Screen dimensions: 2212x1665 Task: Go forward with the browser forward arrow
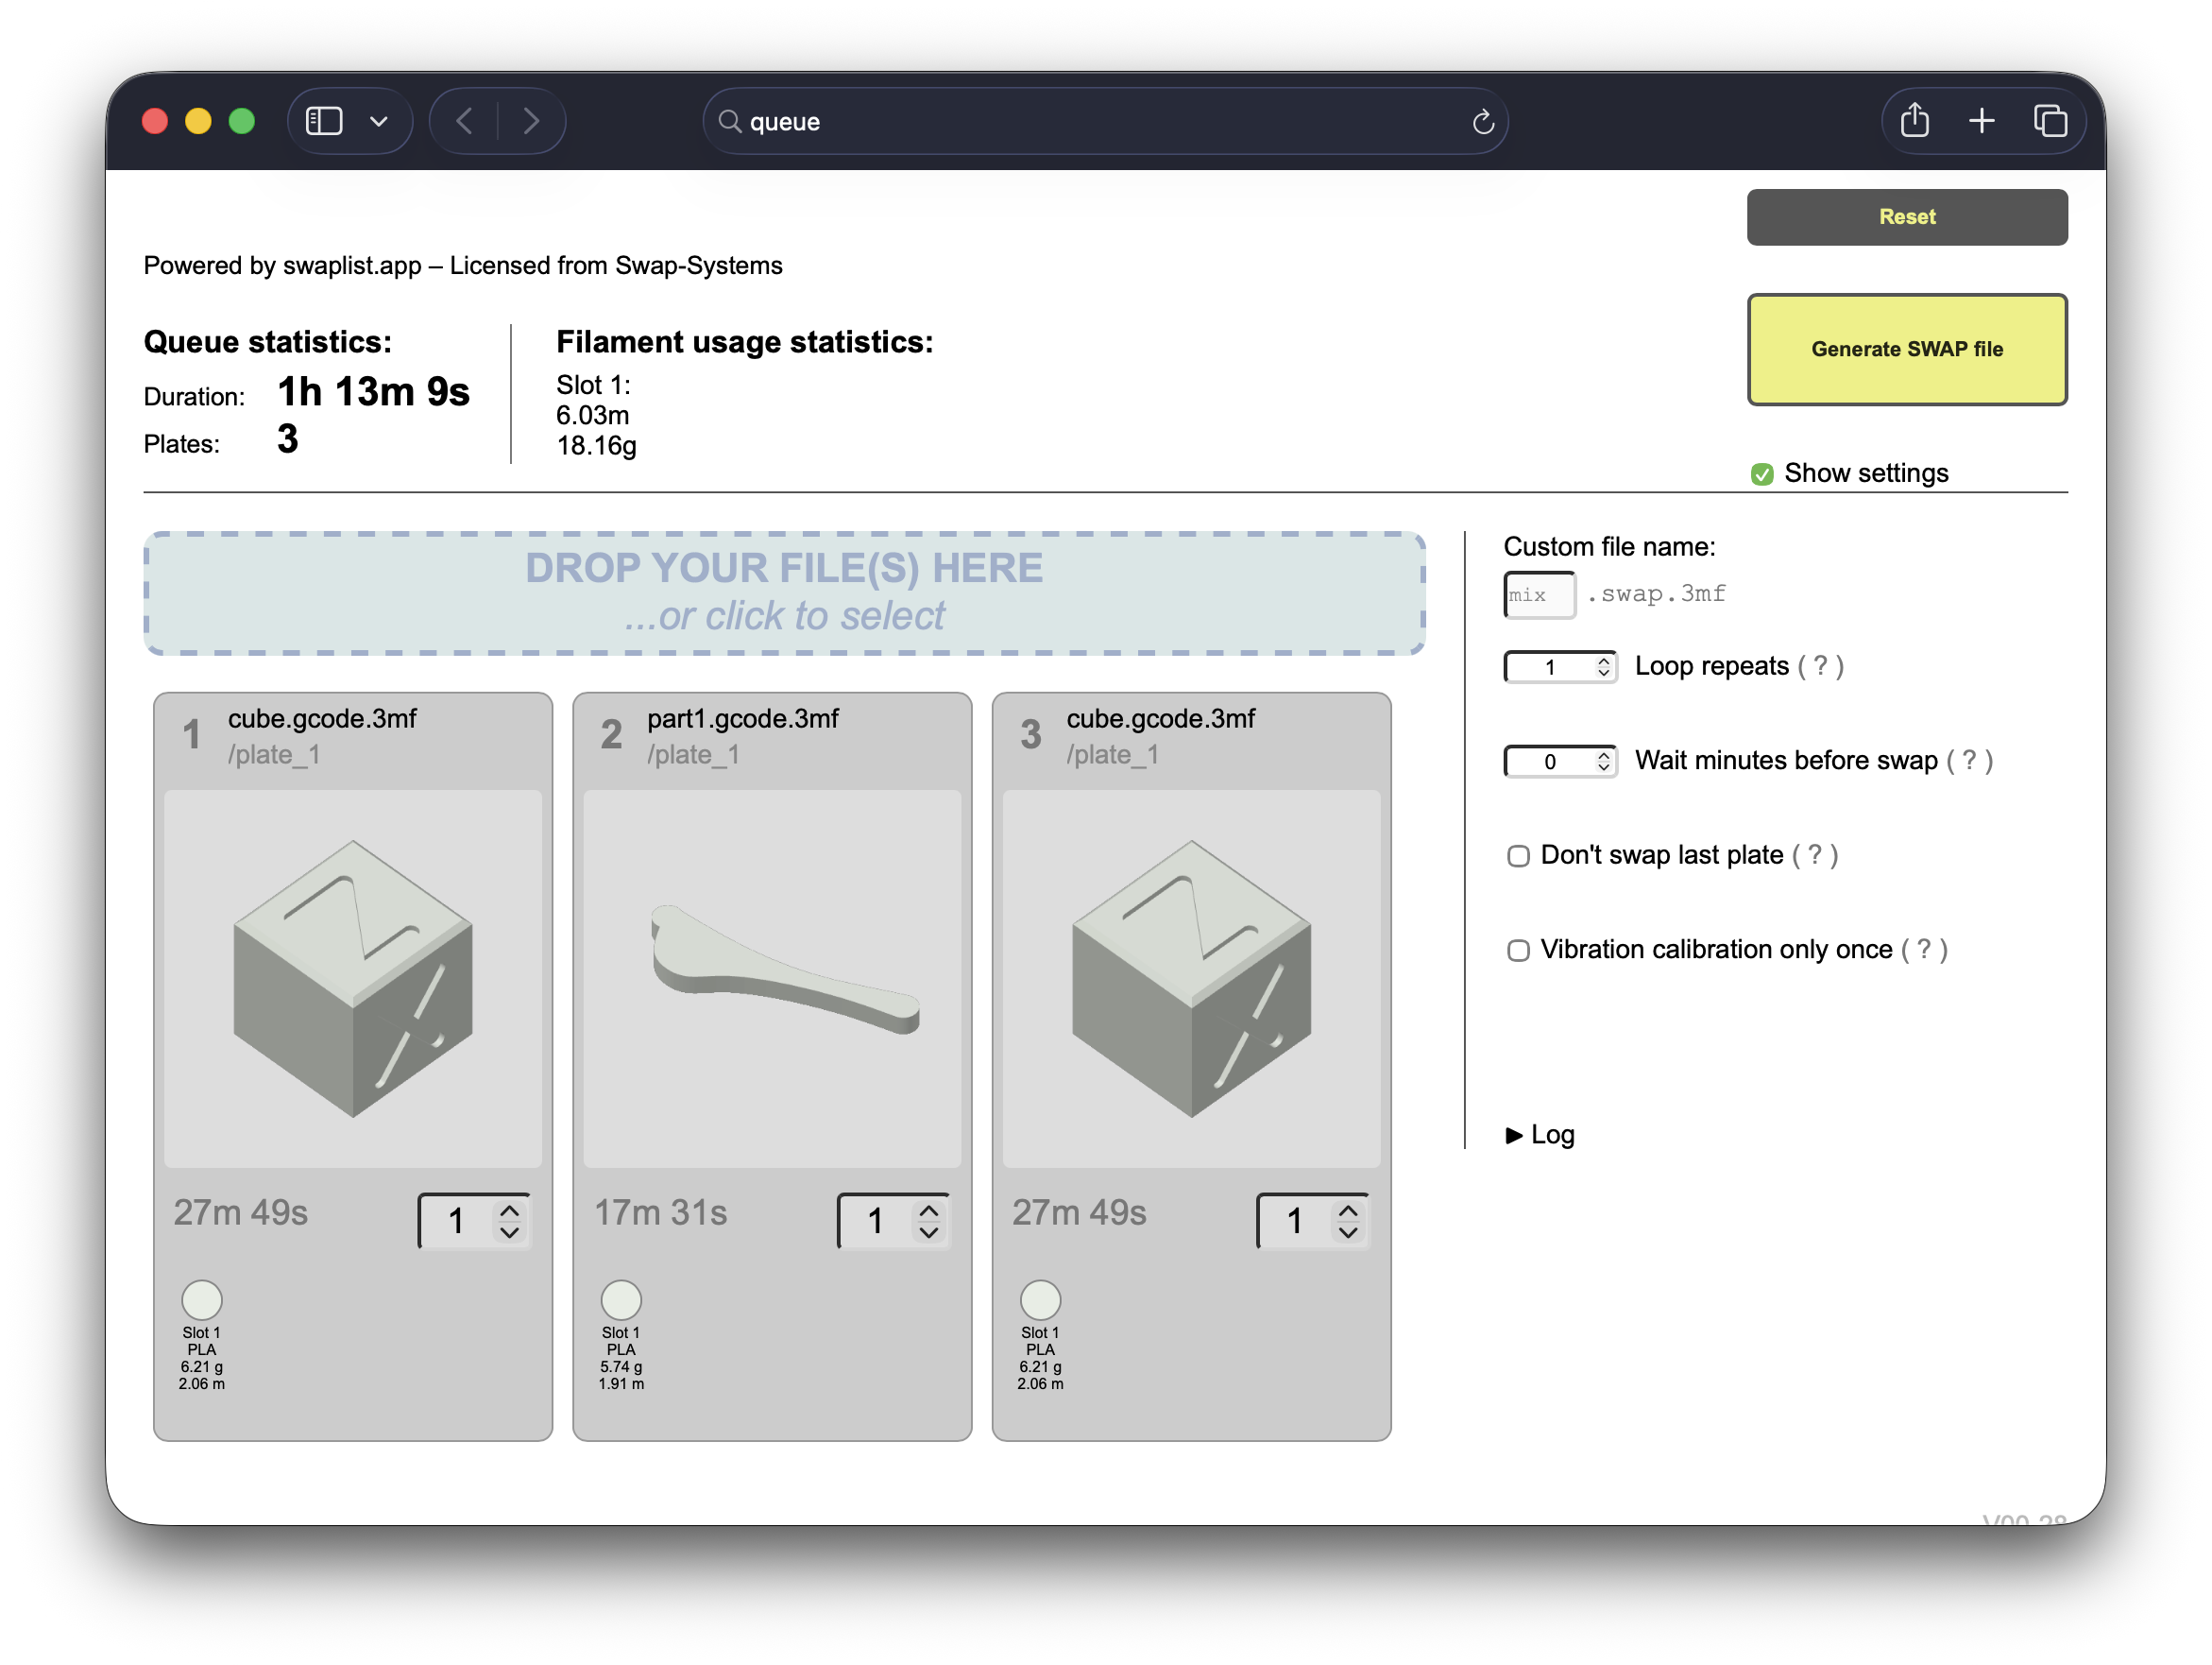pyautogui.click(x=531, y=121)
